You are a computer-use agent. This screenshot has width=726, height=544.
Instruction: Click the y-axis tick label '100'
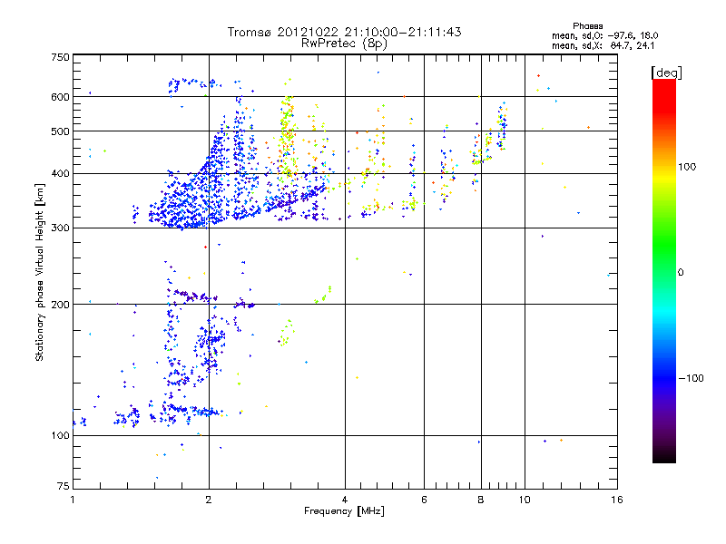60,435
